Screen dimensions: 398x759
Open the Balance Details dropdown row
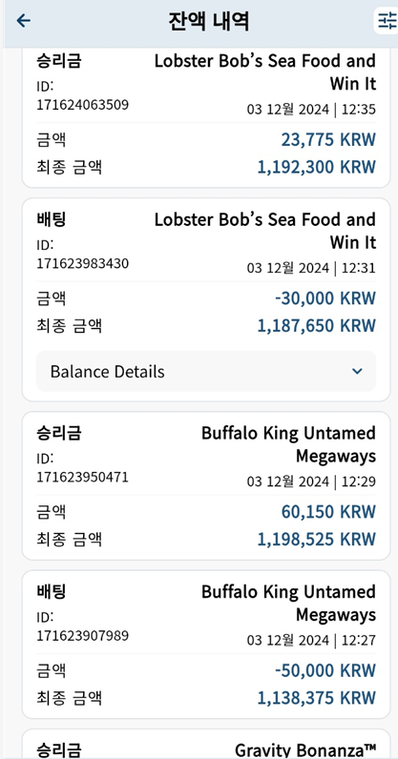(206, 371)
